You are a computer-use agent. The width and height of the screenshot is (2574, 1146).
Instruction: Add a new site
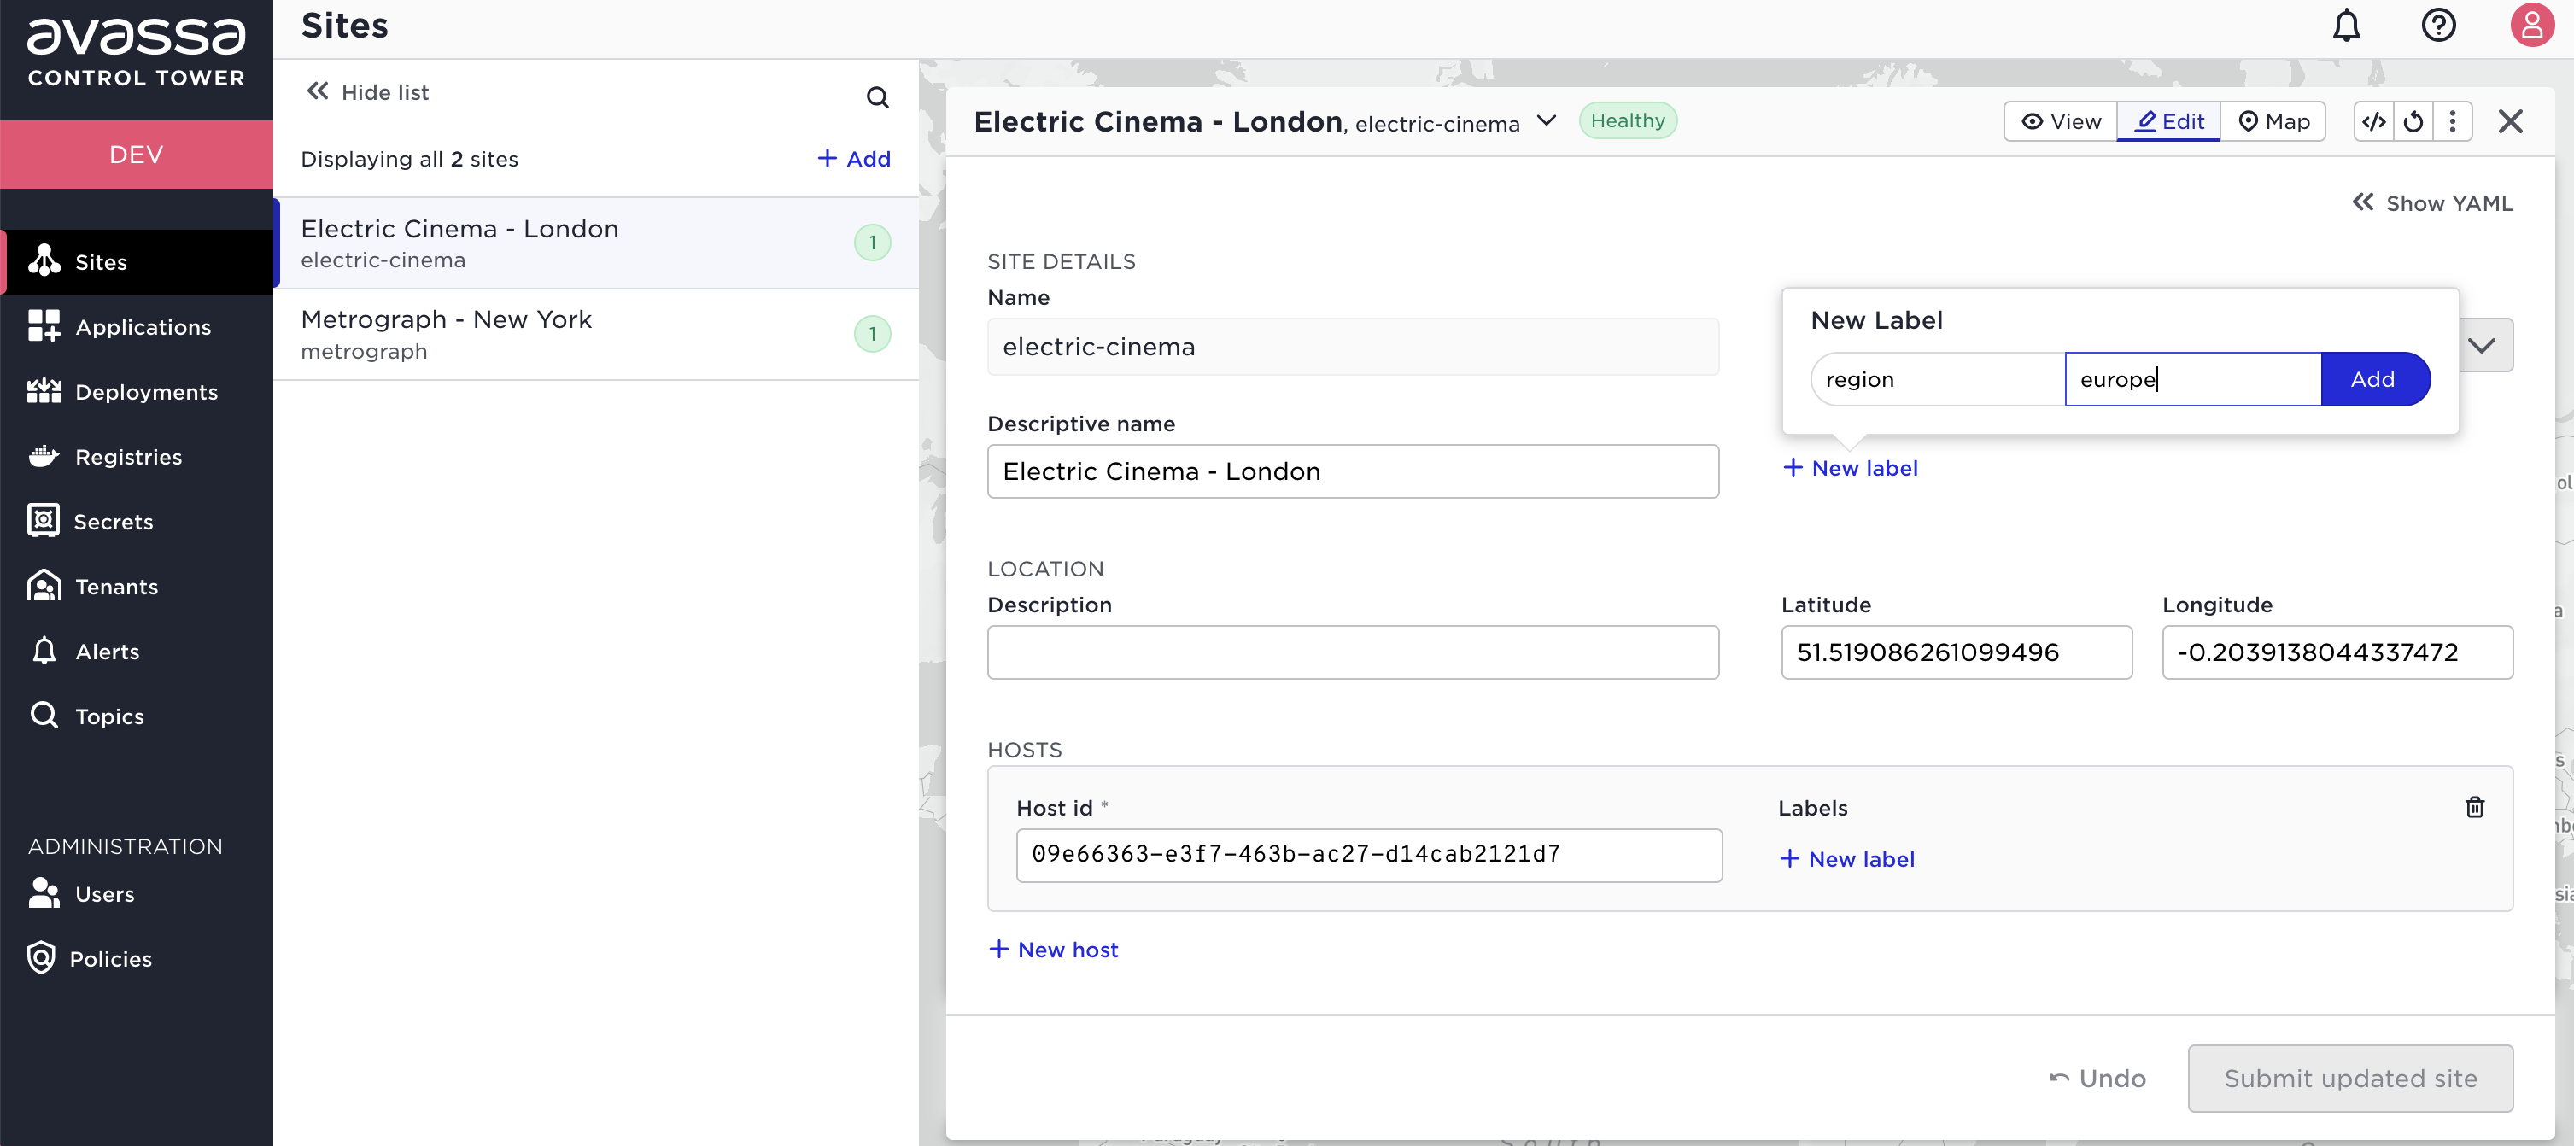click(x=853, y=159)
